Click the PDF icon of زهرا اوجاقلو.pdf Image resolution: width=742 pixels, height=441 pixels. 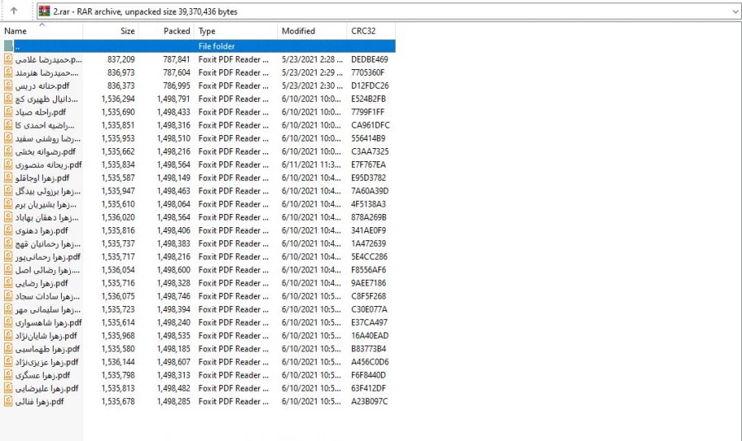click(x=8, y=178)
